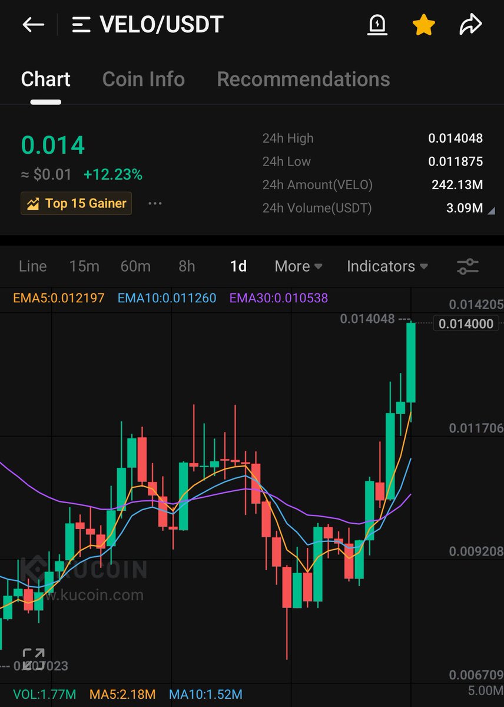Select the 1d timeframe

(x=238, y=266)
